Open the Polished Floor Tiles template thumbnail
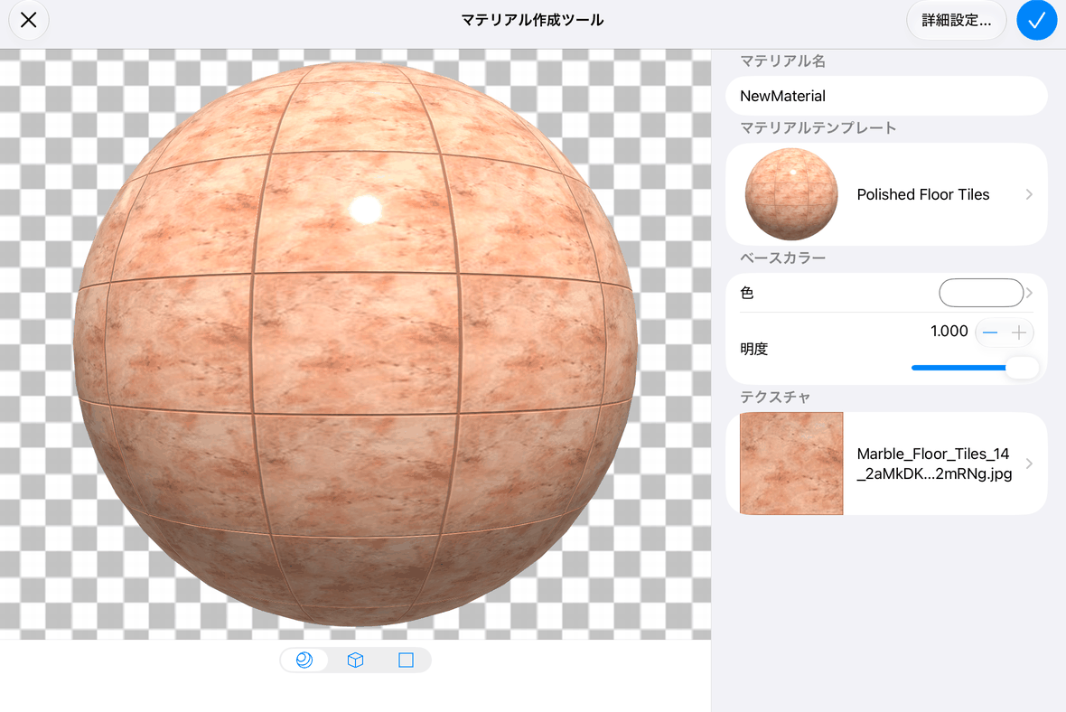The width and height of the screenshot is (1066, 712). (x=791, y=194)
